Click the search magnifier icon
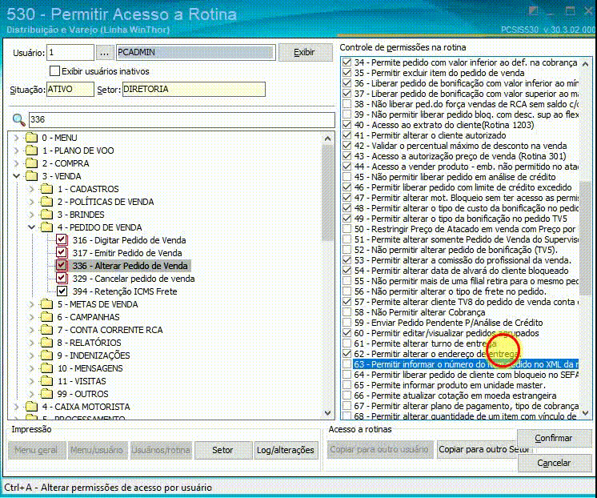Viewport: 597px width, 498px height. tap(18, 119)
